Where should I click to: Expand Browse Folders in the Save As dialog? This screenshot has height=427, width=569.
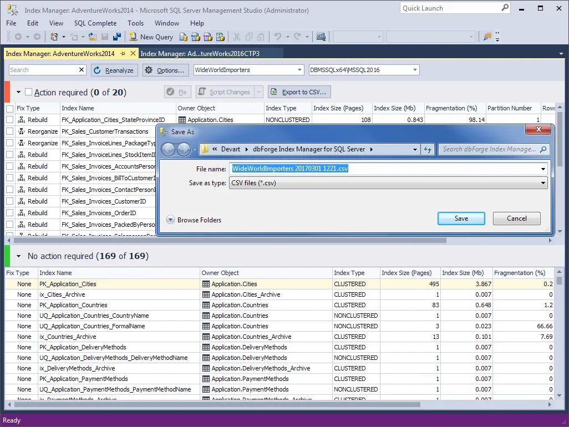click(170, 220)
